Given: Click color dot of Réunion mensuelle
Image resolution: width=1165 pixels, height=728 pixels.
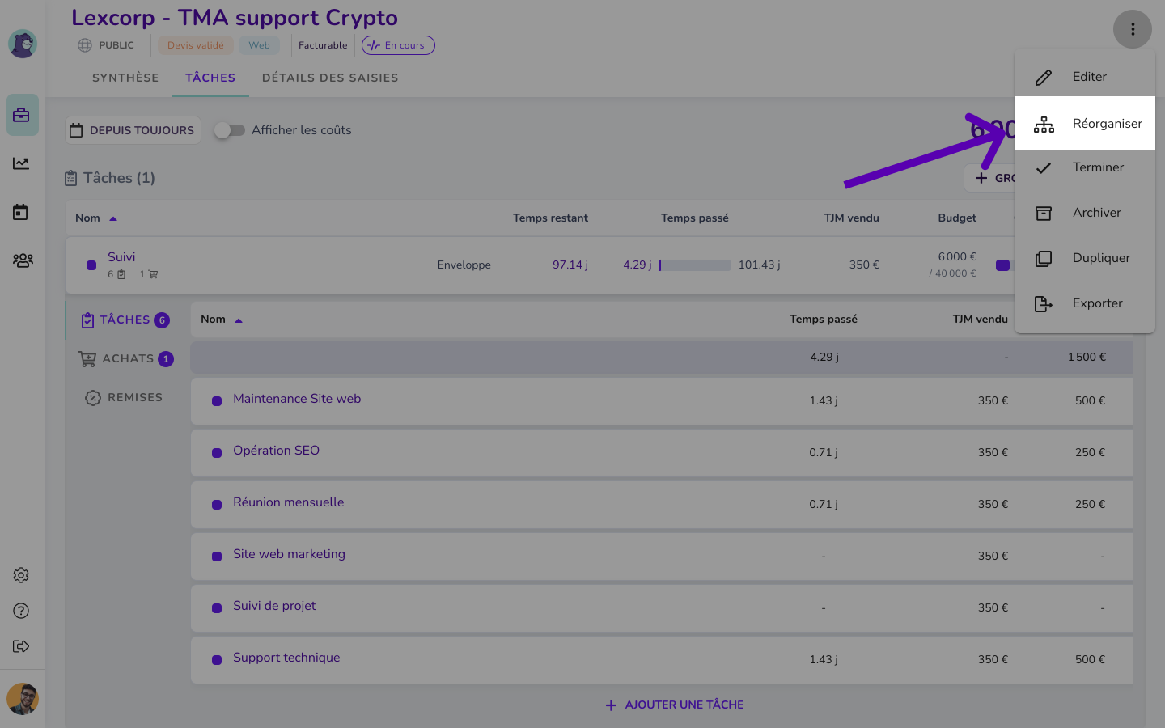Looking at the screenshot, I should [x=217, y=505].
